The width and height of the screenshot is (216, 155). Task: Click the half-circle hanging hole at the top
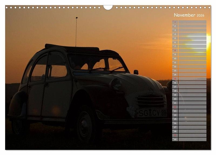[108, 8]
